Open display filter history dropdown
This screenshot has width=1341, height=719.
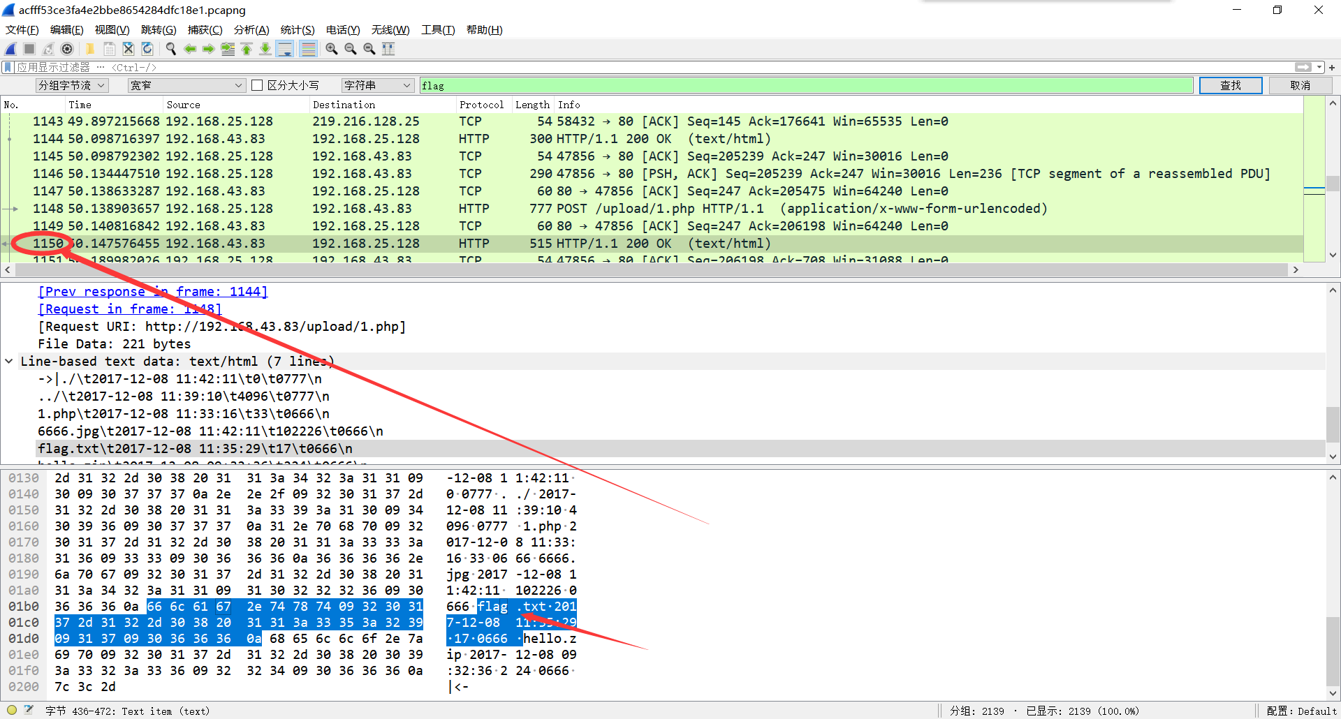click(1319, 67)
